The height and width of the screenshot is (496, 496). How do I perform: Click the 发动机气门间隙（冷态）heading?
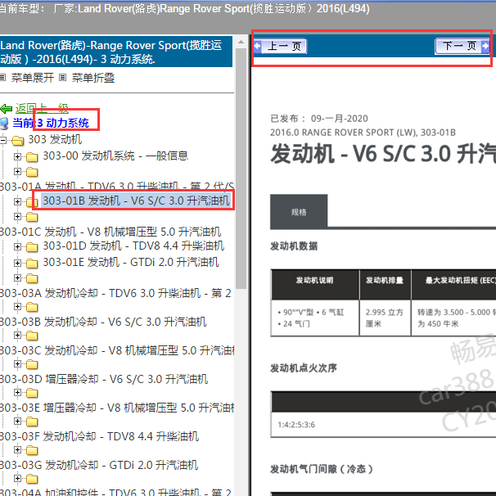pos(322,469)
